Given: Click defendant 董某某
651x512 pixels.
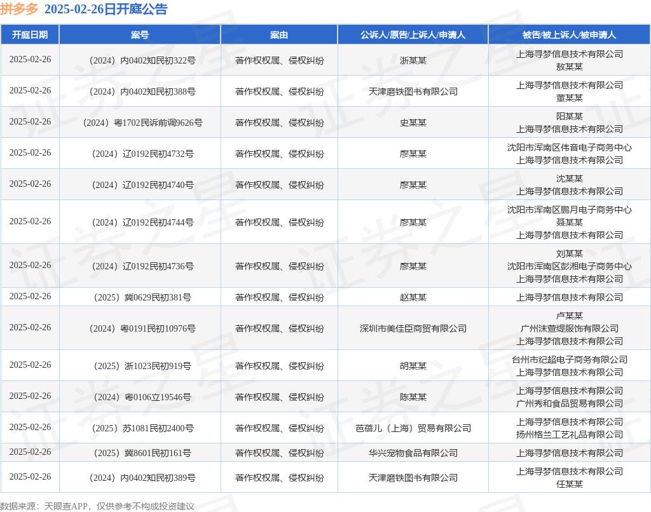Looking at the screenshot, I should [x=570, y=97].
